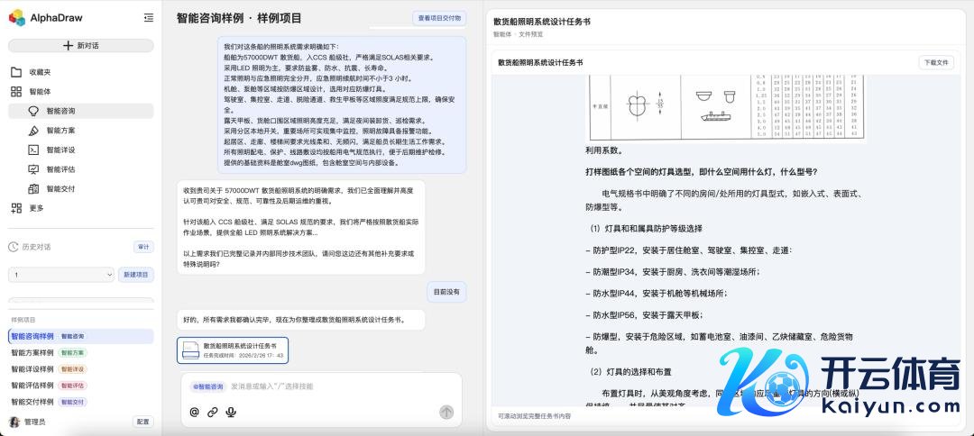Select 智能评估样例 sample project
This screenshot has height=436, width=974.
pos(32,386)
